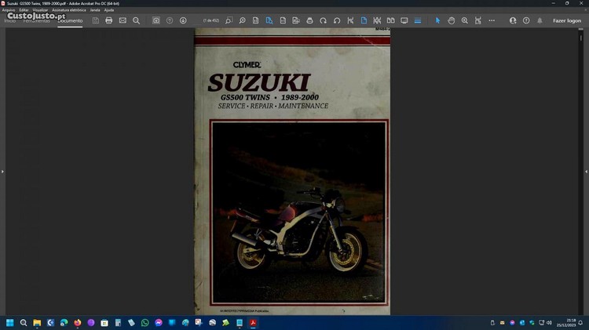Click the Save file icon

(95, 20)
